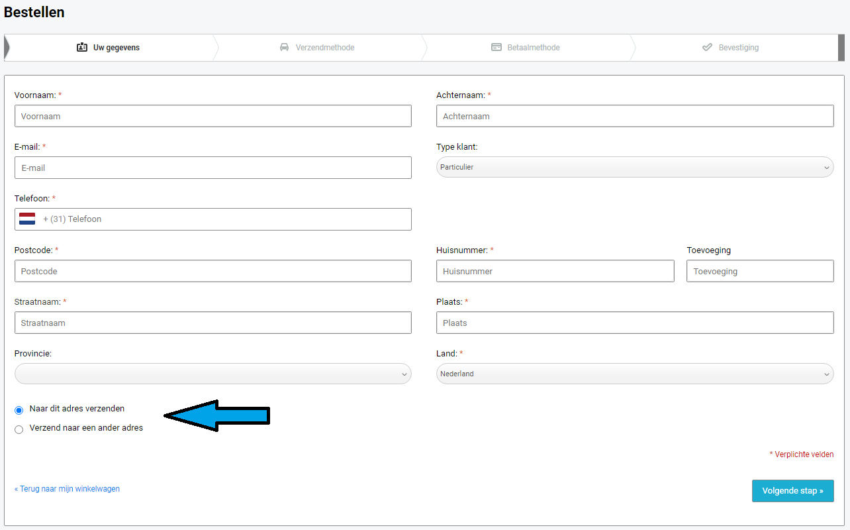Click the car icon beside Verzendmethode
Viewport: 850px width, 530px height.
coord(284,48)
